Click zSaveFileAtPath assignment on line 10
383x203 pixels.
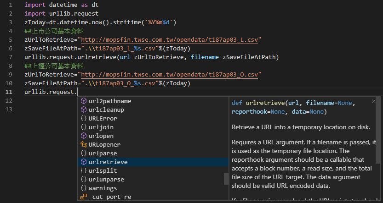point(107,83)
